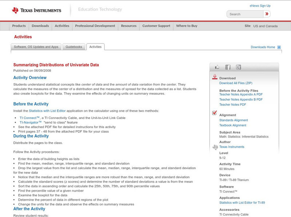Share the activity via the Facebook icon

click(228, 67)
